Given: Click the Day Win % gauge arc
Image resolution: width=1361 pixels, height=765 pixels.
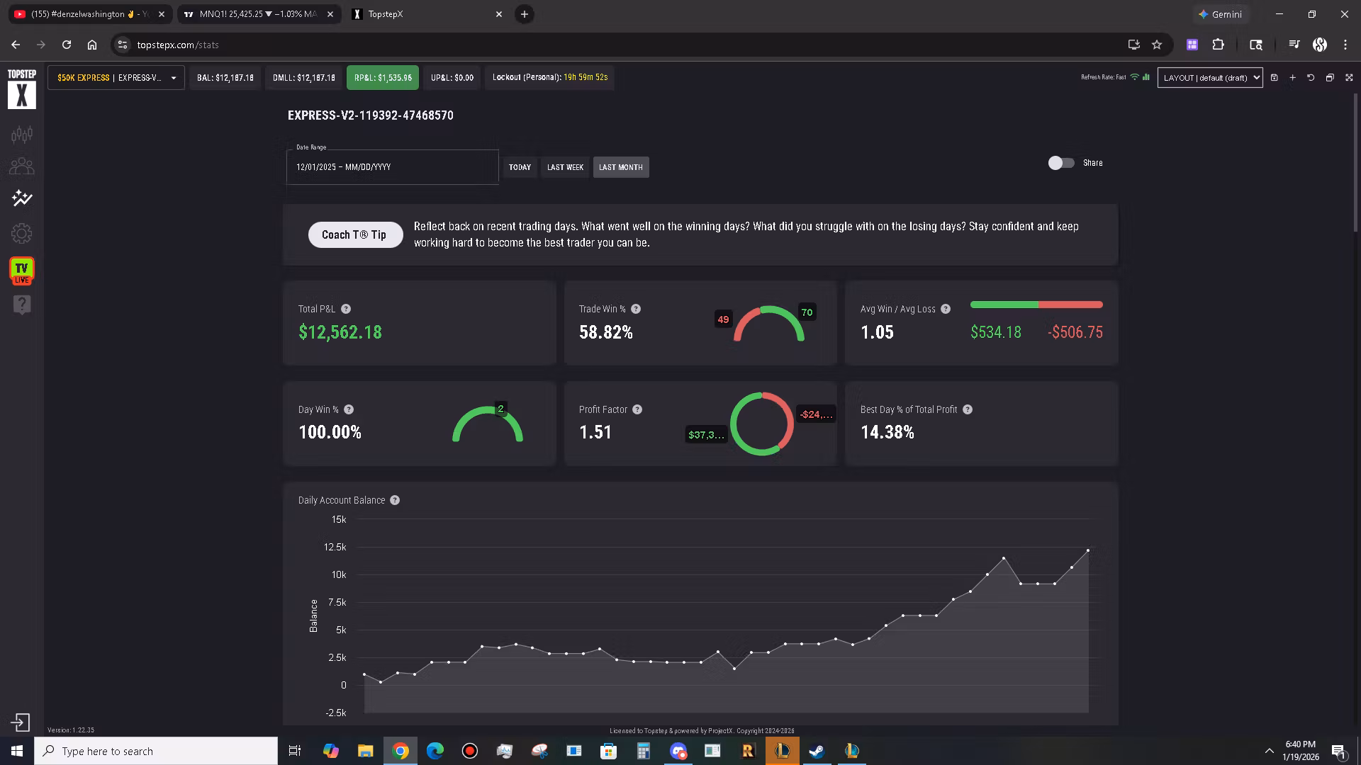Looking at the screenshot, I should click(488, 423).
